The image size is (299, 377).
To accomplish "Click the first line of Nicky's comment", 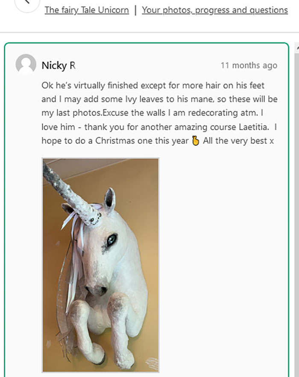I will pyautogui.click(x=153, y=86).
